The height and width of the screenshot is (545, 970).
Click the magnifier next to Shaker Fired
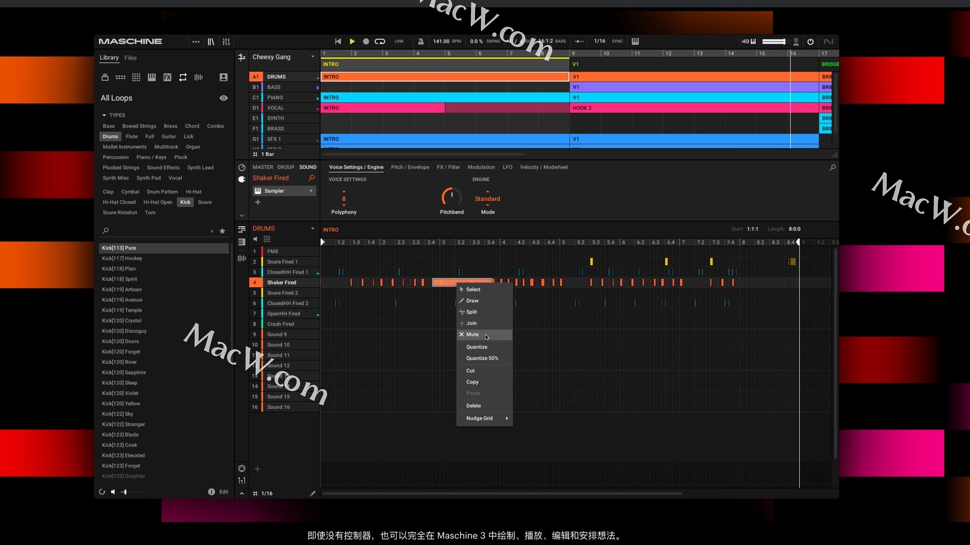pyautogui.click(x=311, y=178)
